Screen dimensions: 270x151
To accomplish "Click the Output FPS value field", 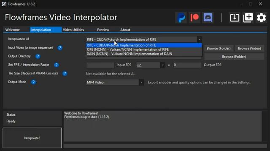I will (x=187, y=65).
